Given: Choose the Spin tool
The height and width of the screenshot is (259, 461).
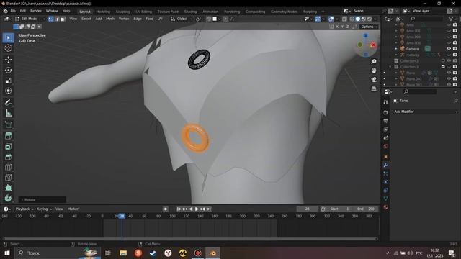Looking at the screenshot, I should coord(8,198).
